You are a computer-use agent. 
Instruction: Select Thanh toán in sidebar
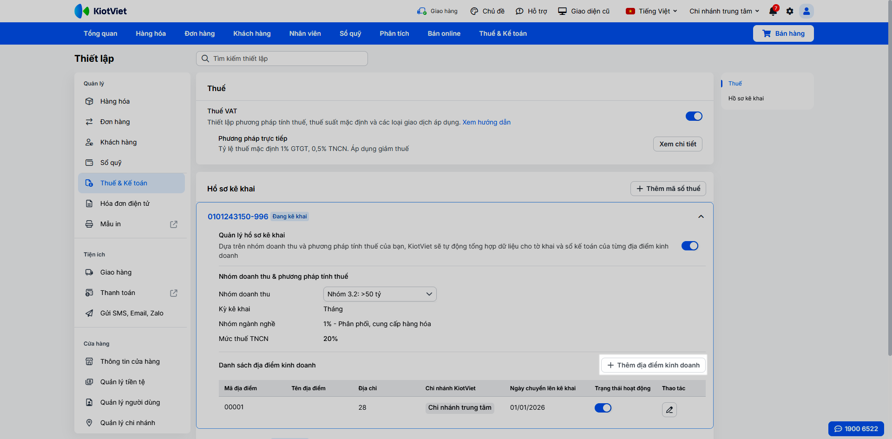131,293
